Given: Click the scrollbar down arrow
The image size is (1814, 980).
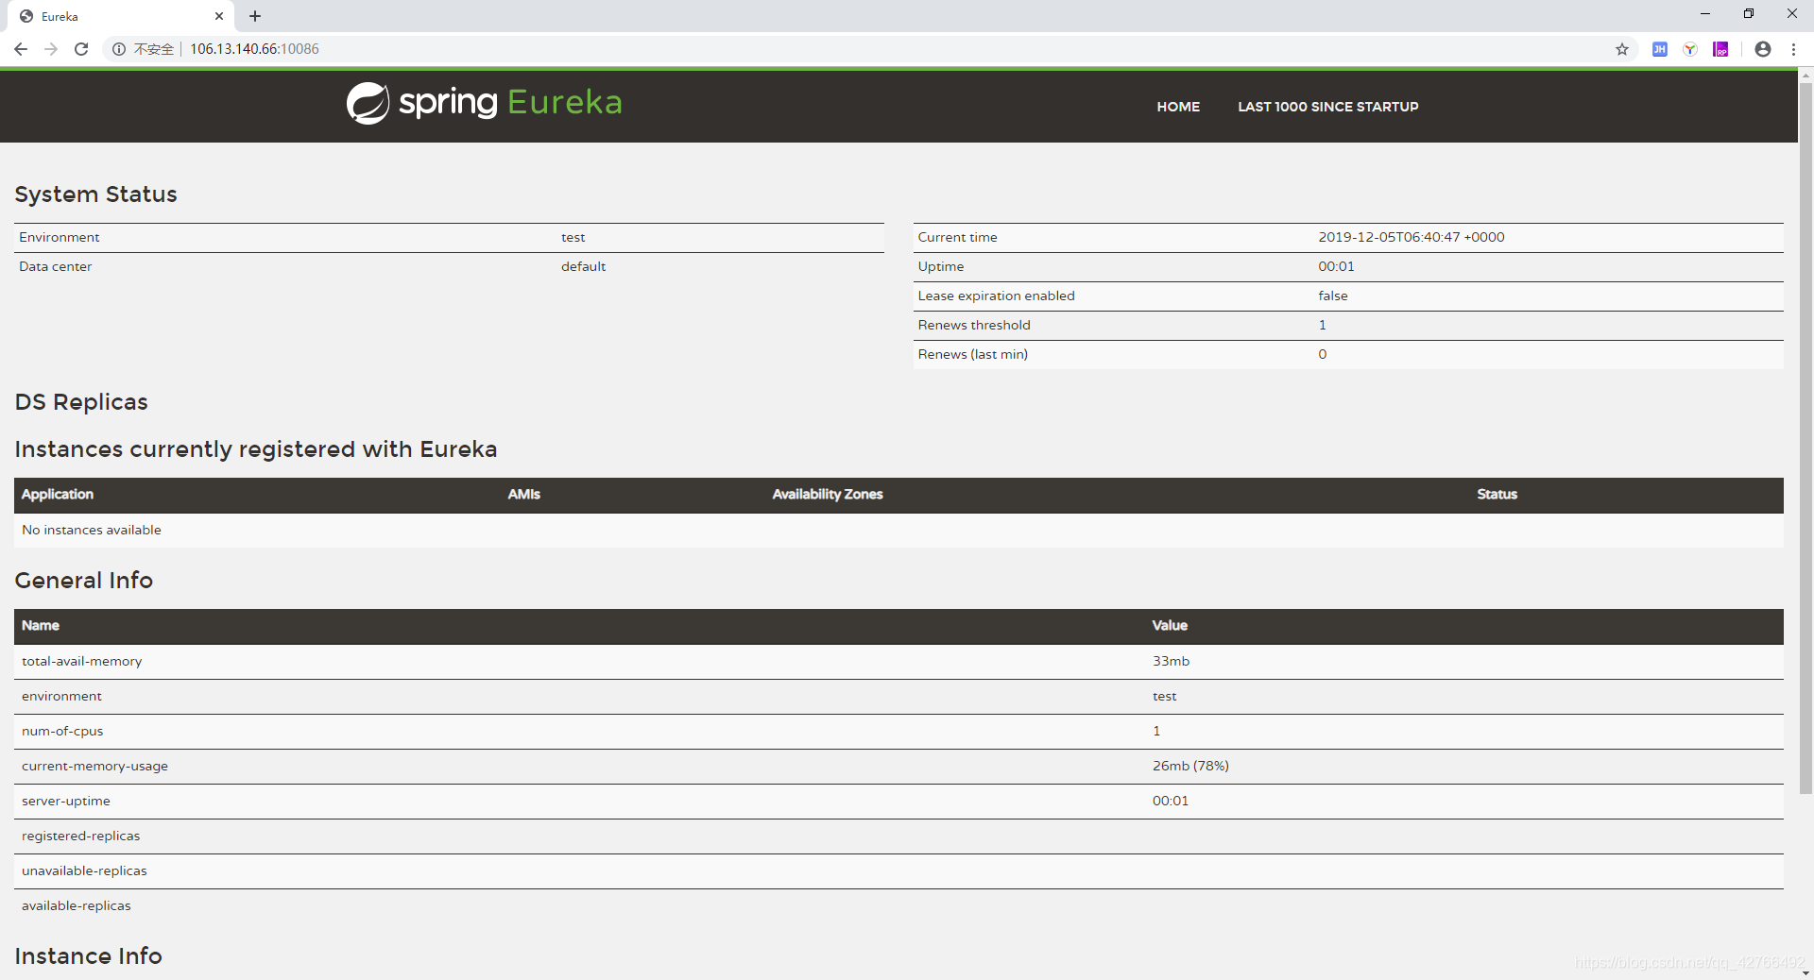Looking at the screenshot, I should [1805, 972].
